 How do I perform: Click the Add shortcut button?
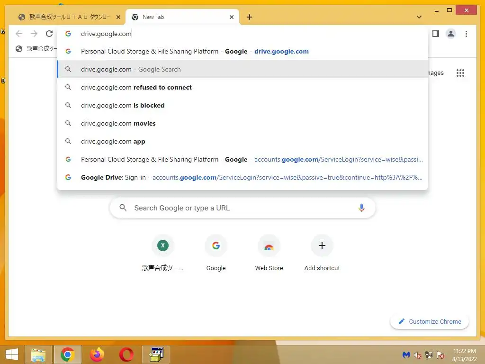point(322,253)
